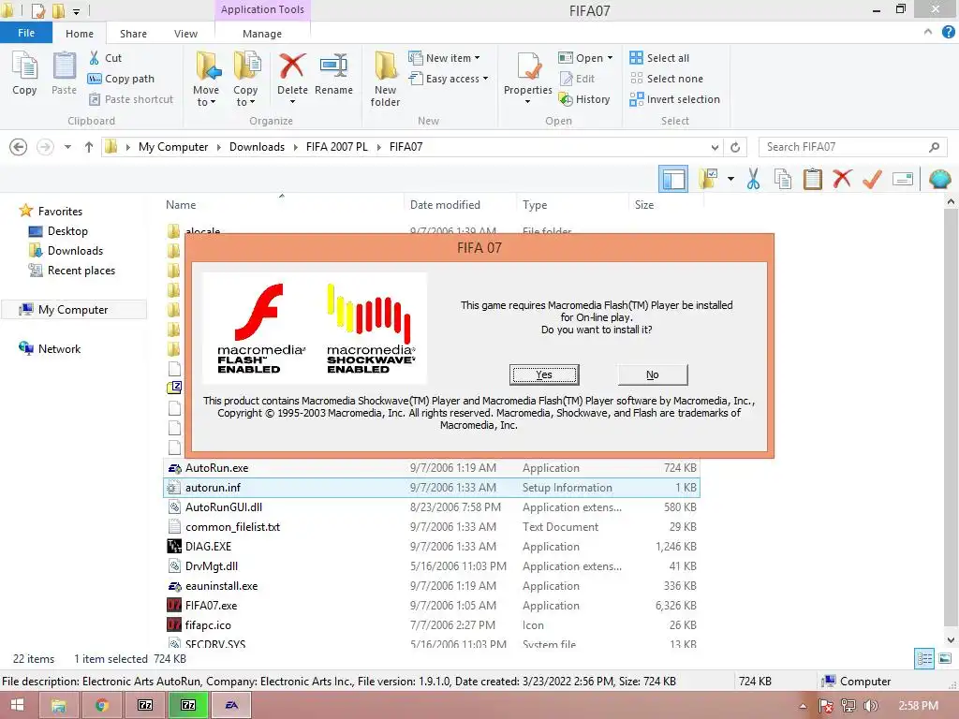This screenshot has width=959, height=719.
Task: Click the orange checkmark in the secondary toolbar
Action: [872, 179]
